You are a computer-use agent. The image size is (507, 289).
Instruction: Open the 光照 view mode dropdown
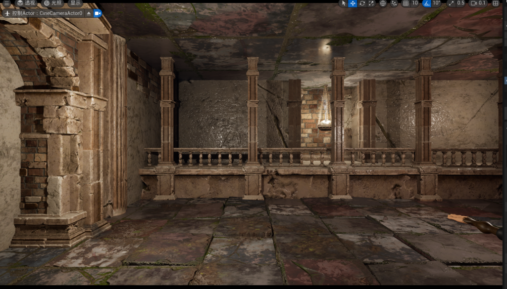coord(53,3)
